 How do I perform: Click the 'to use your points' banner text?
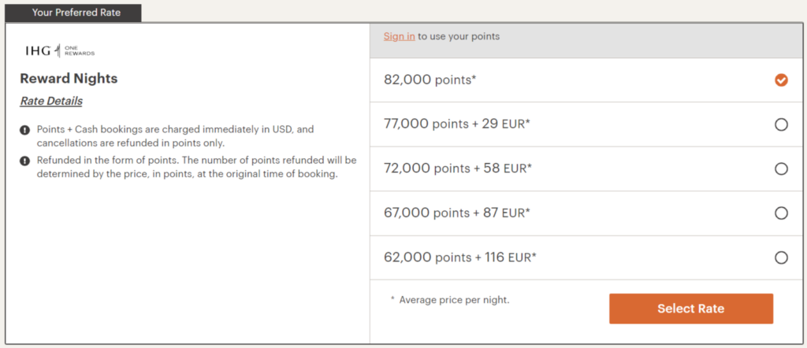(x=459, y=36)
